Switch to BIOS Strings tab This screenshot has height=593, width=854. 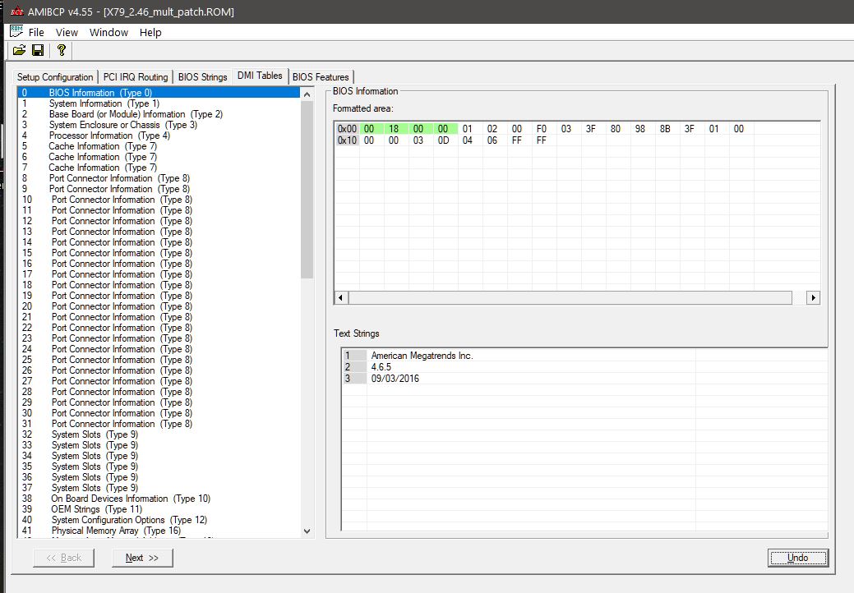202,76
